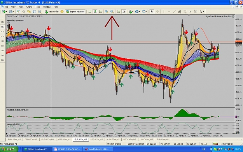Open the Window menu
Screen dimensions: 243x152
tap(47, 7)
